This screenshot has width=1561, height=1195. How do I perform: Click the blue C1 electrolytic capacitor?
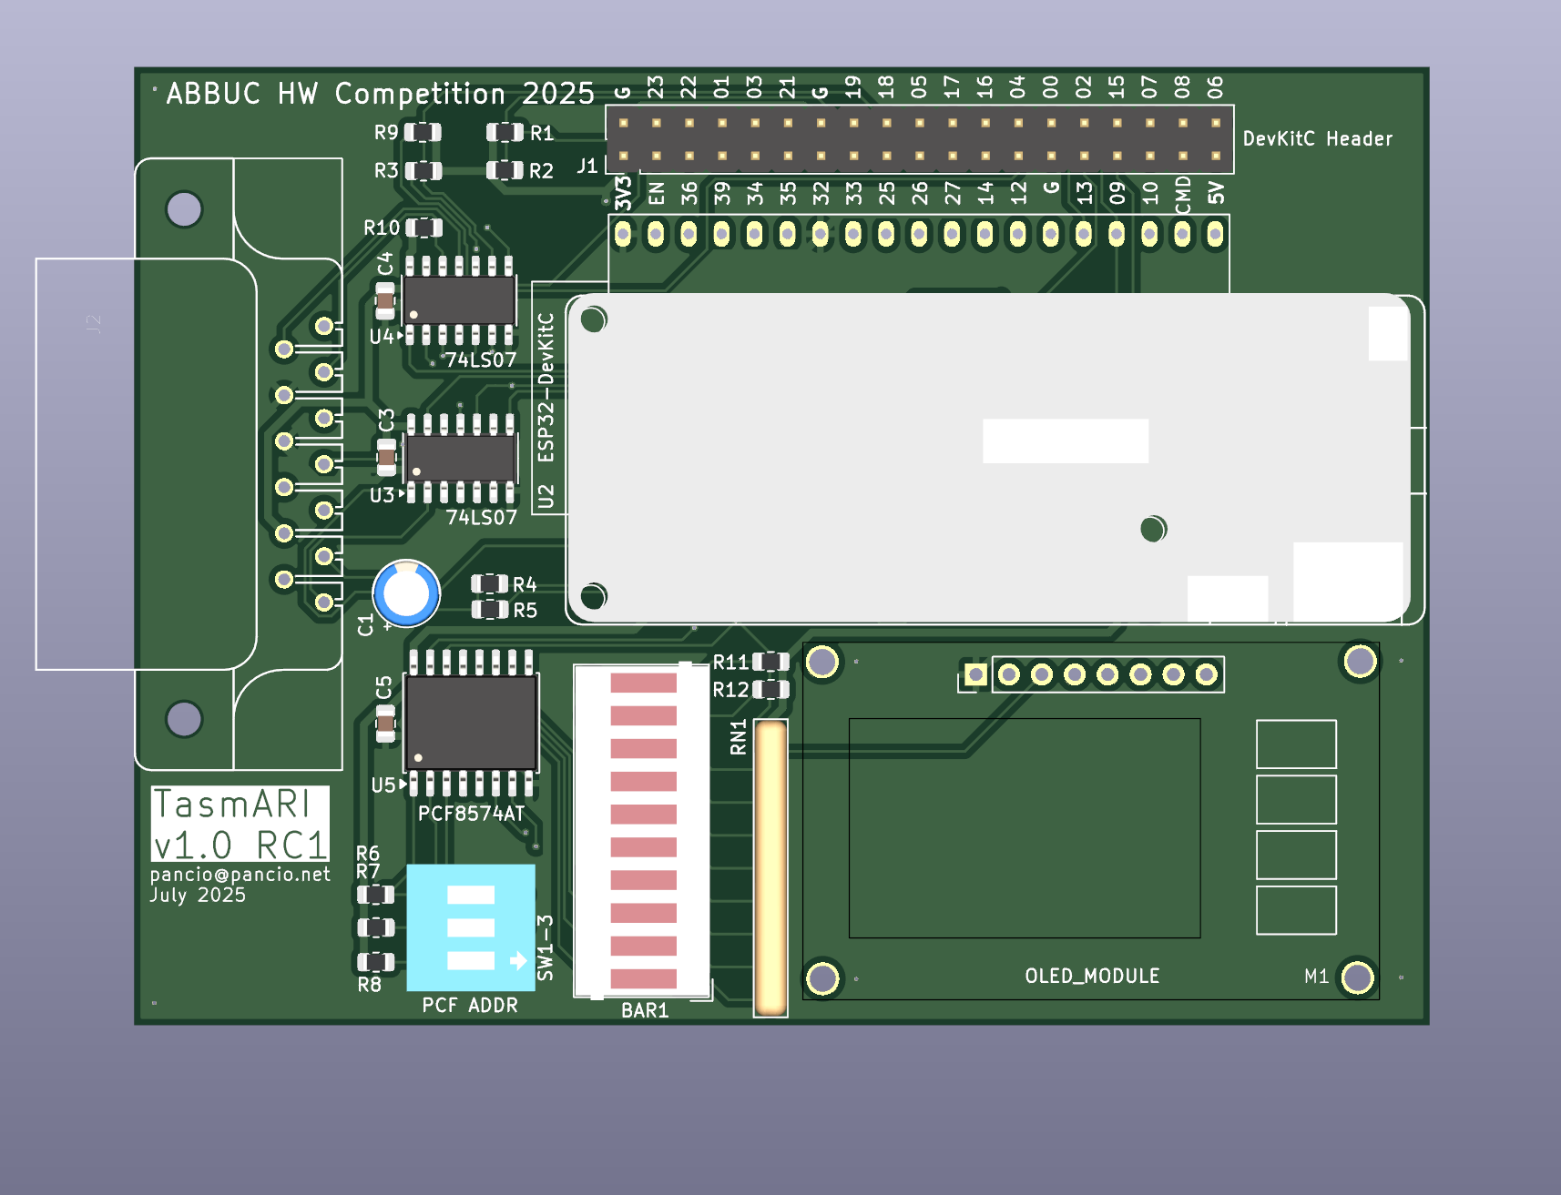(x=406, y=593)
